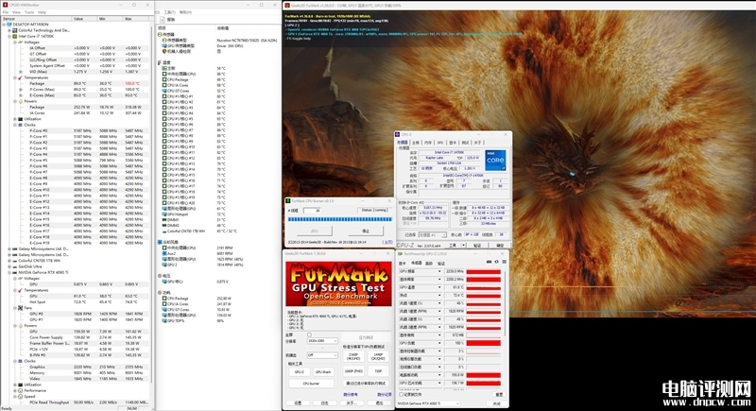Click the CPU Burner blue progress bar

point(340,219)
